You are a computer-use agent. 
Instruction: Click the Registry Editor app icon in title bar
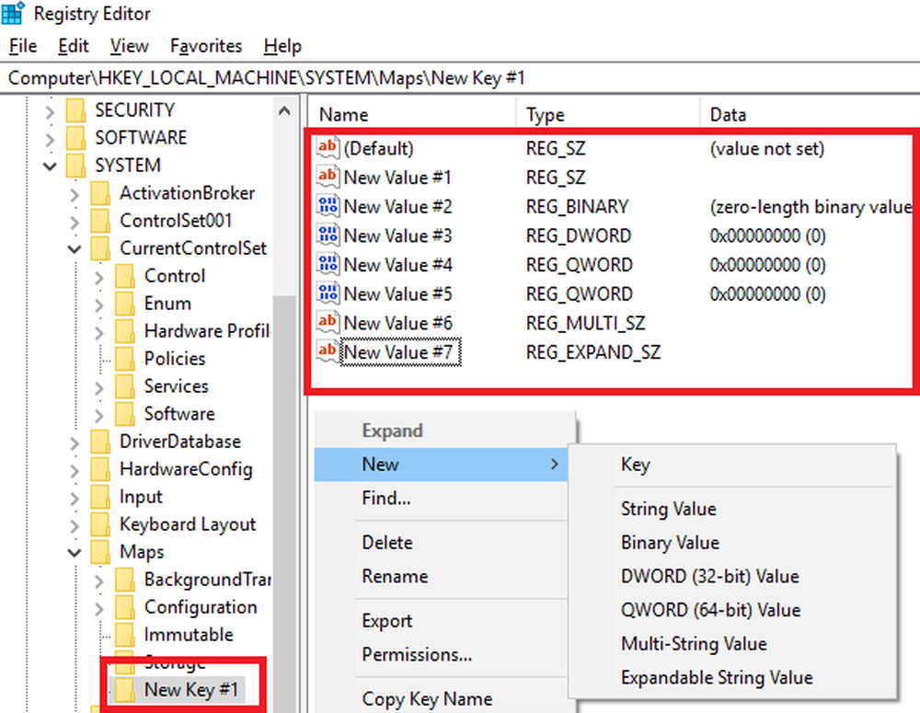coord(12,13)
